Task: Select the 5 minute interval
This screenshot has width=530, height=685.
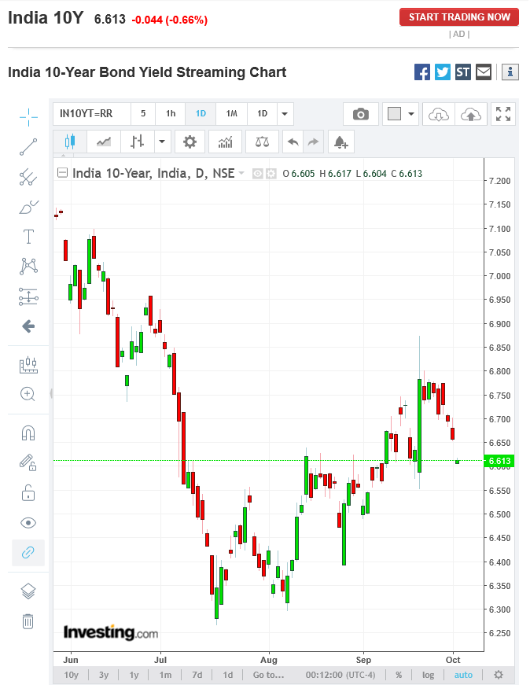Action: pyautogui.click(x=143, y=114)
